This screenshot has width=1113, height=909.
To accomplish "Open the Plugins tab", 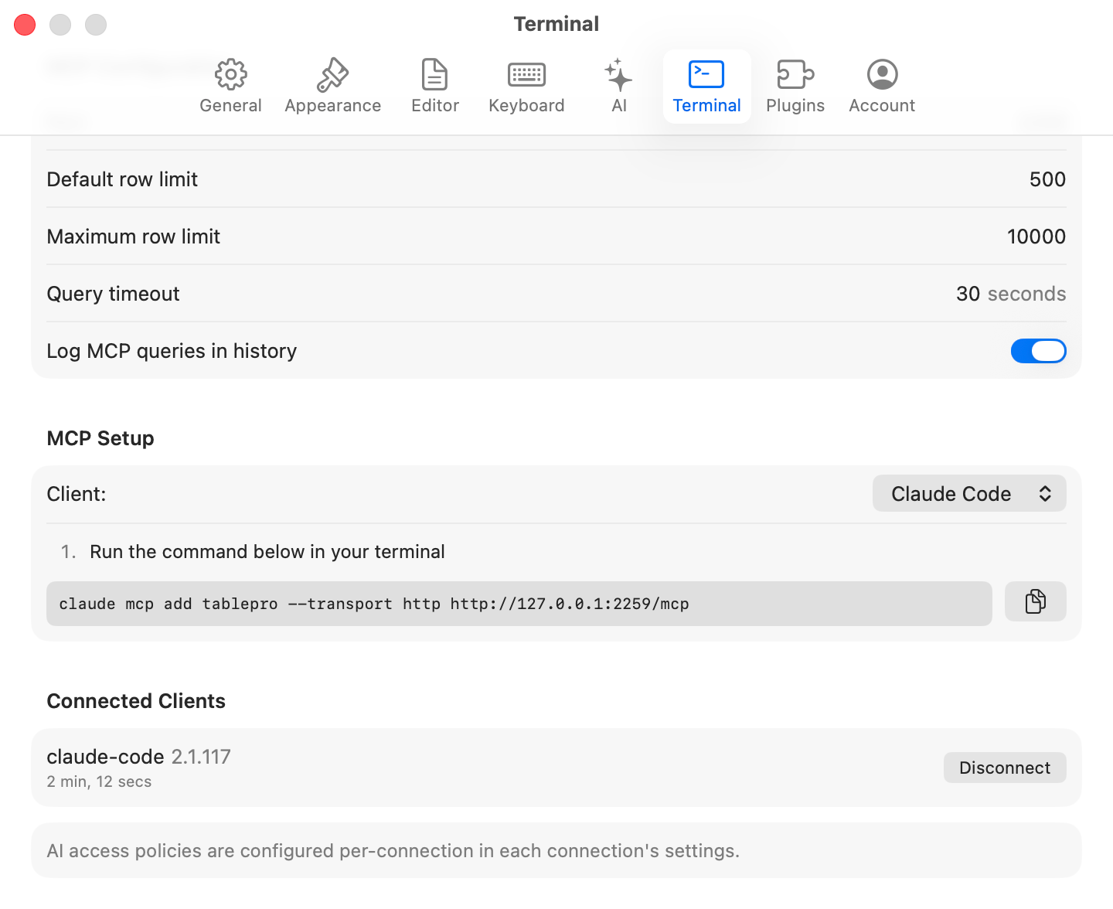I will (795, 87).
